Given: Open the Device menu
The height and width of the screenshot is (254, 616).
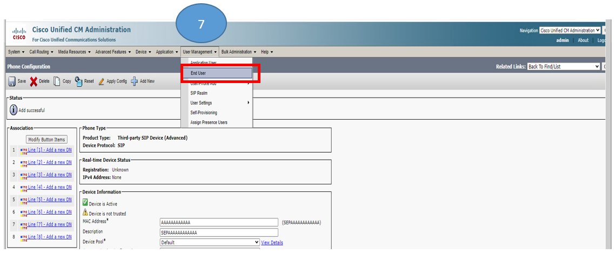Looking at the screenshot, I should [x=143, y=52].
